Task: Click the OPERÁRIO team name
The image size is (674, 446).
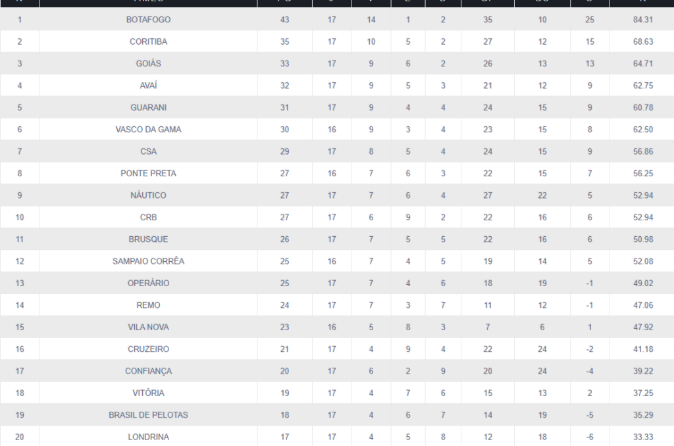Action: coord(148,283)
